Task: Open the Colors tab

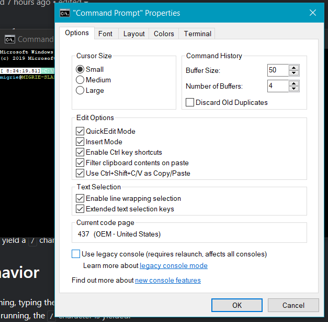Action: click(x=164, y=34)
